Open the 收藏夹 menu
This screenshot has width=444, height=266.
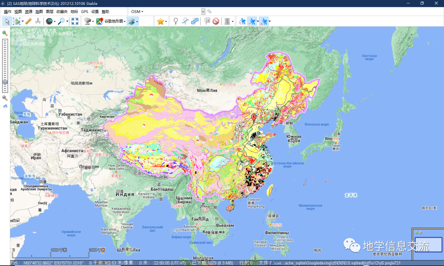[x=62, y=12]
